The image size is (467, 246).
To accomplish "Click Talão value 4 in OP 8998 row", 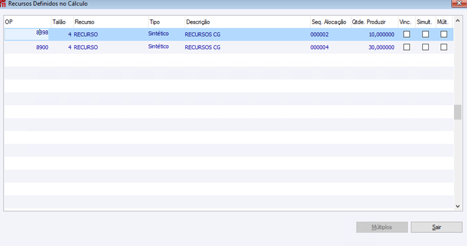I will 70,35.
